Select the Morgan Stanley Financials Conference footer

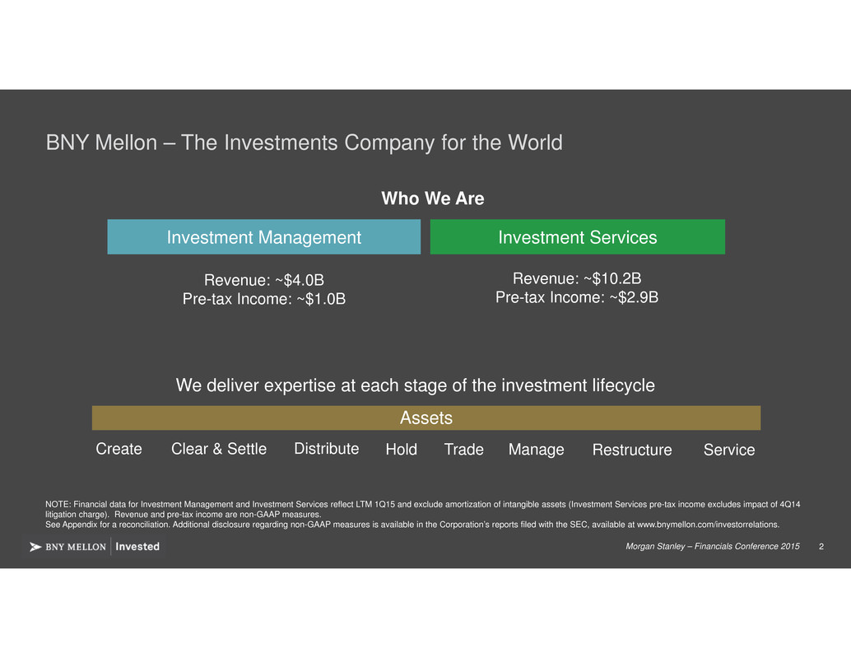tap(713, 548)
